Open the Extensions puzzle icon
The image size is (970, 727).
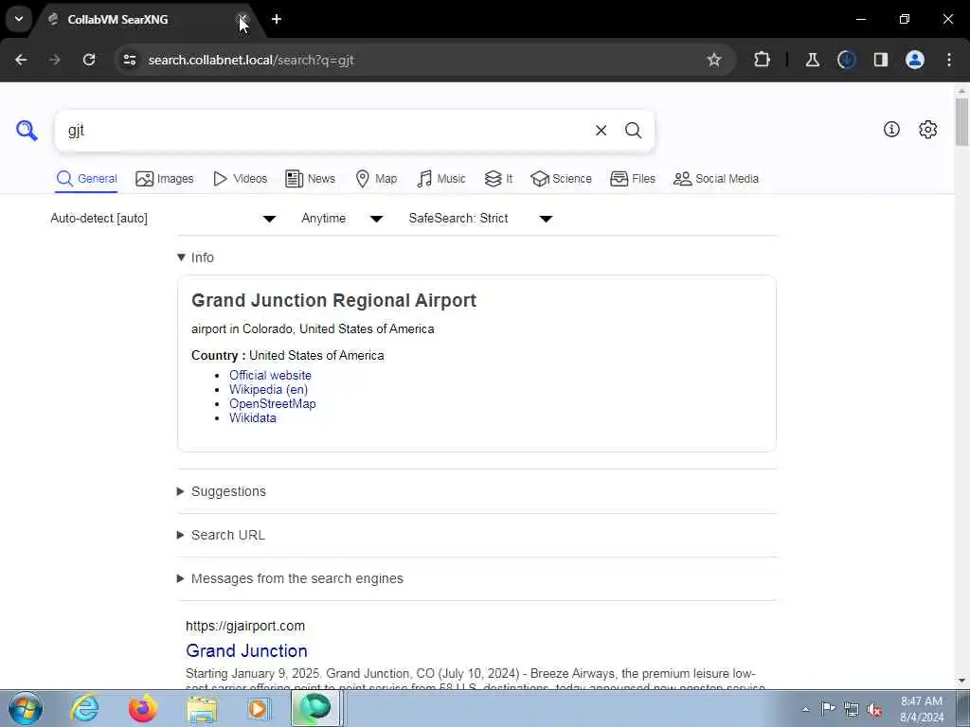click(763, 60)
